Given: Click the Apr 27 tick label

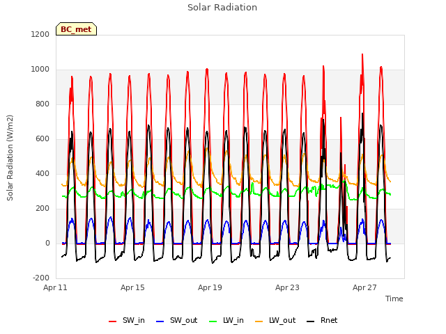Looking at the screenshot, I should click(364, 287).
